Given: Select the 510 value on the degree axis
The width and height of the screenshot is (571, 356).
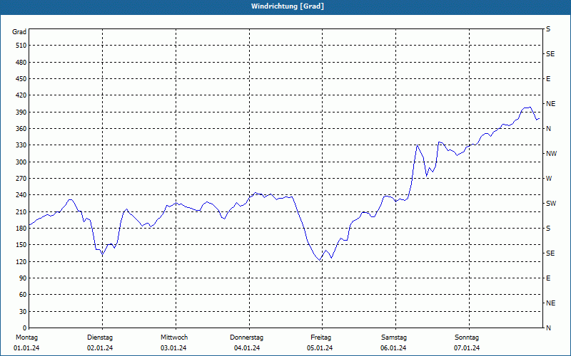Looking at the screenshot, I should pos(21,46).
